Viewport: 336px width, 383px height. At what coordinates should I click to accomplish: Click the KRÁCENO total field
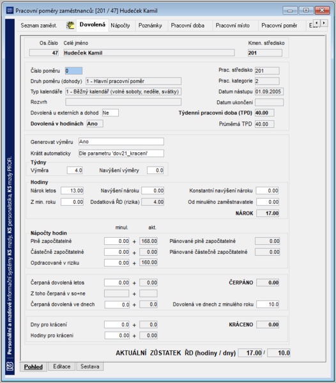tap(268, 325)
